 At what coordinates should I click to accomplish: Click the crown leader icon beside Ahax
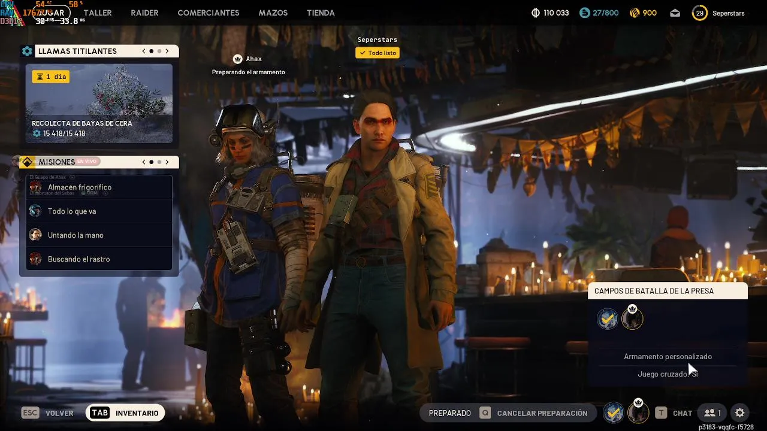click(237, 59)
